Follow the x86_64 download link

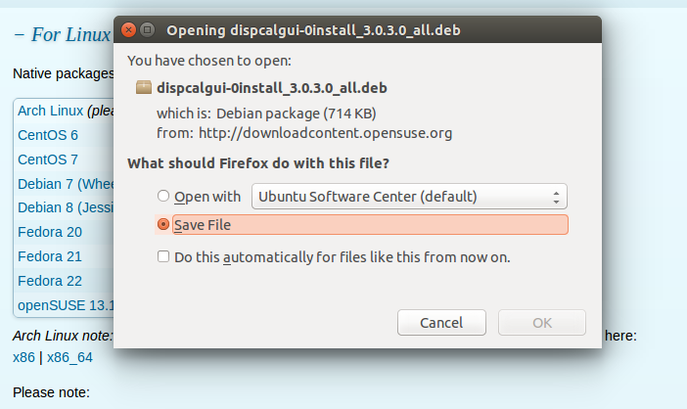click(x=69, y=357)
